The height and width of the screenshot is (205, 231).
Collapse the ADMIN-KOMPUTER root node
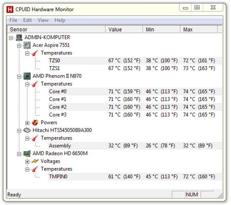[11, 38]
